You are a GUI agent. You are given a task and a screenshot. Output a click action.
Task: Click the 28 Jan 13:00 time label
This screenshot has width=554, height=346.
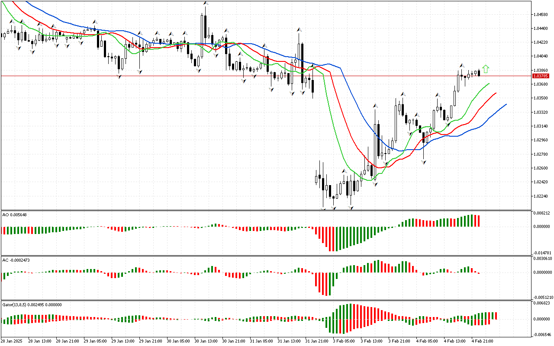click(39, 341)
